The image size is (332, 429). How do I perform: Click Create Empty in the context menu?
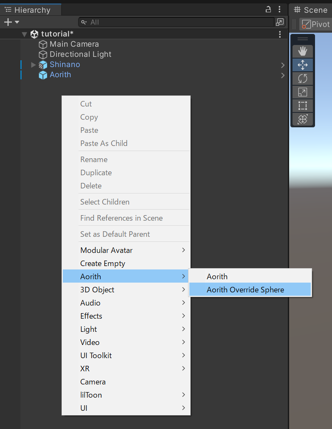pos(102,263)
